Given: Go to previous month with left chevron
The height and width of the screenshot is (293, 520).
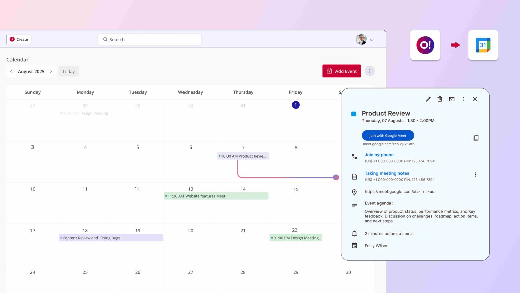Looking at the screenshot, I should [12, 71].
